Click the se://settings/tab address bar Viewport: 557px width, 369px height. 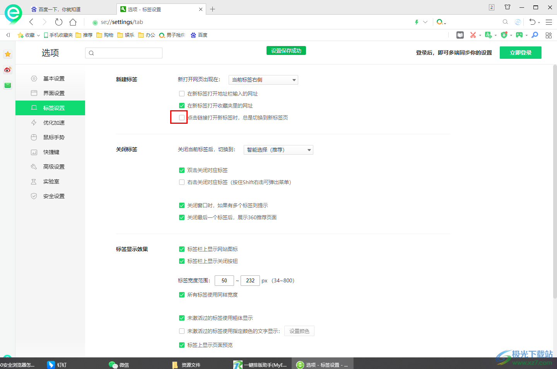click(x=251, y=22)
